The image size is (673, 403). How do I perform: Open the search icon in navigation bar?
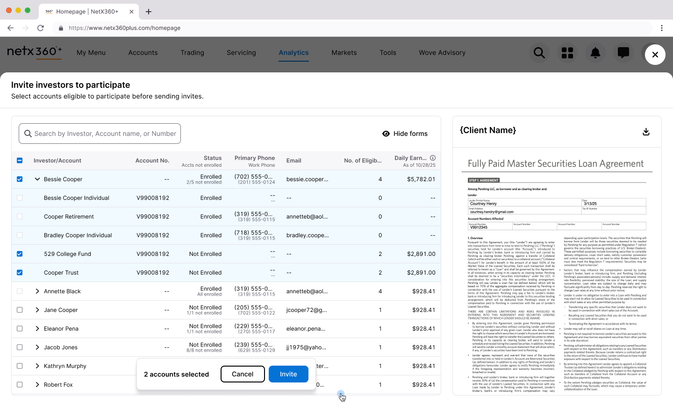[539, 53]
